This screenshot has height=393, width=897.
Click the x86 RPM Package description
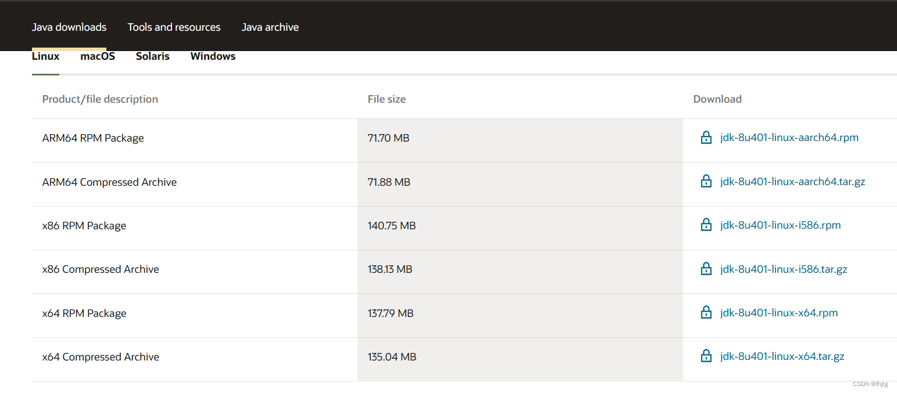coord(84,226)
